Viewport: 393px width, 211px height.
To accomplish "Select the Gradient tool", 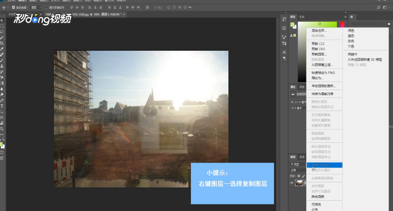I will 2,83.
